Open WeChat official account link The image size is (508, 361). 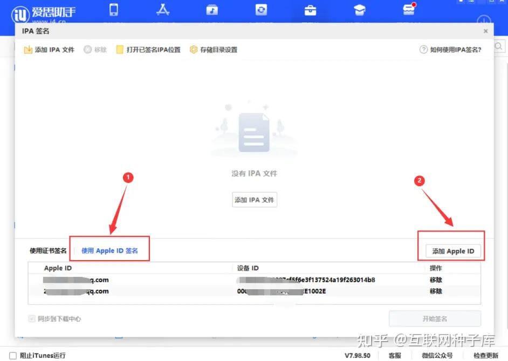click(x=437, y=356)
